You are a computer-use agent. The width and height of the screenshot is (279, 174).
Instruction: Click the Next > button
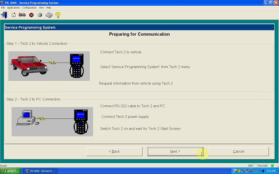175,151
